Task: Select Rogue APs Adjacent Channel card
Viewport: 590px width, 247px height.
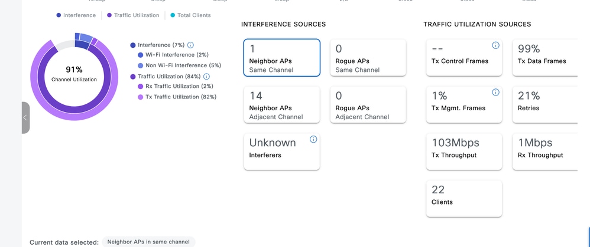Action: 368,105
